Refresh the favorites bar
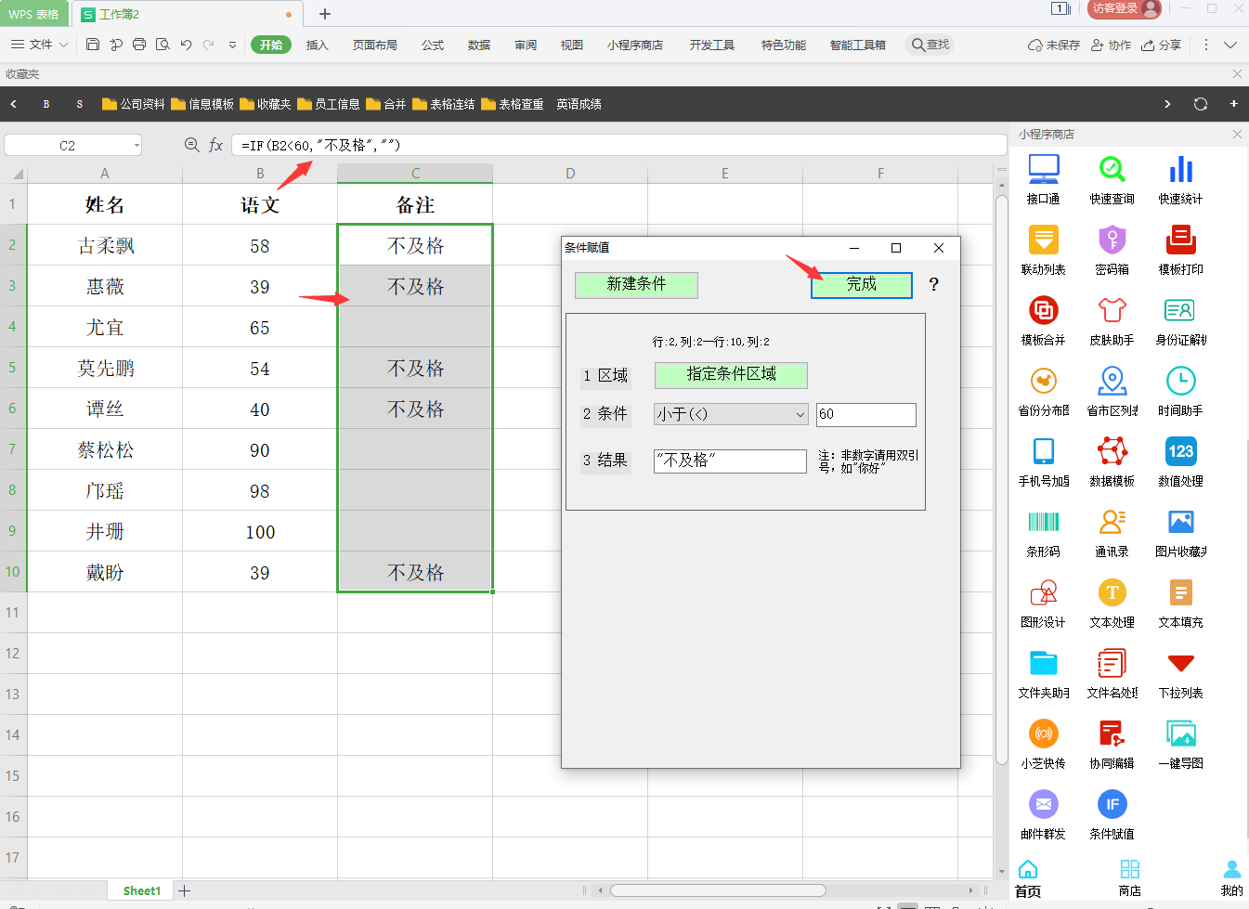The height and width of the screenshot is (909, 1249). 1201,104
